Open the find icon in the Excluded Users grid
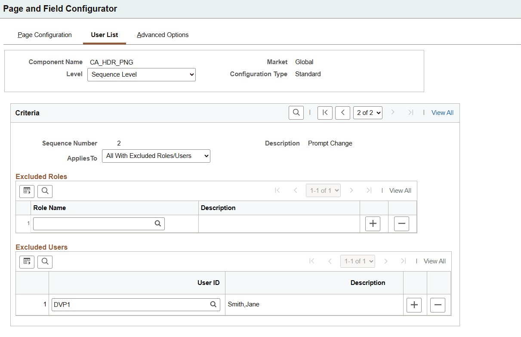Screen dimensions: 521x337 (x=45, y=261)
